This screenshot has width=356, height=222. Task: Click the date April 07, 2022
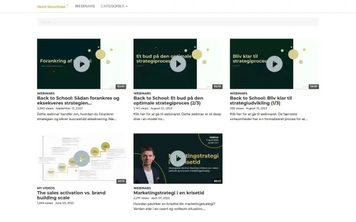[161, 198]
